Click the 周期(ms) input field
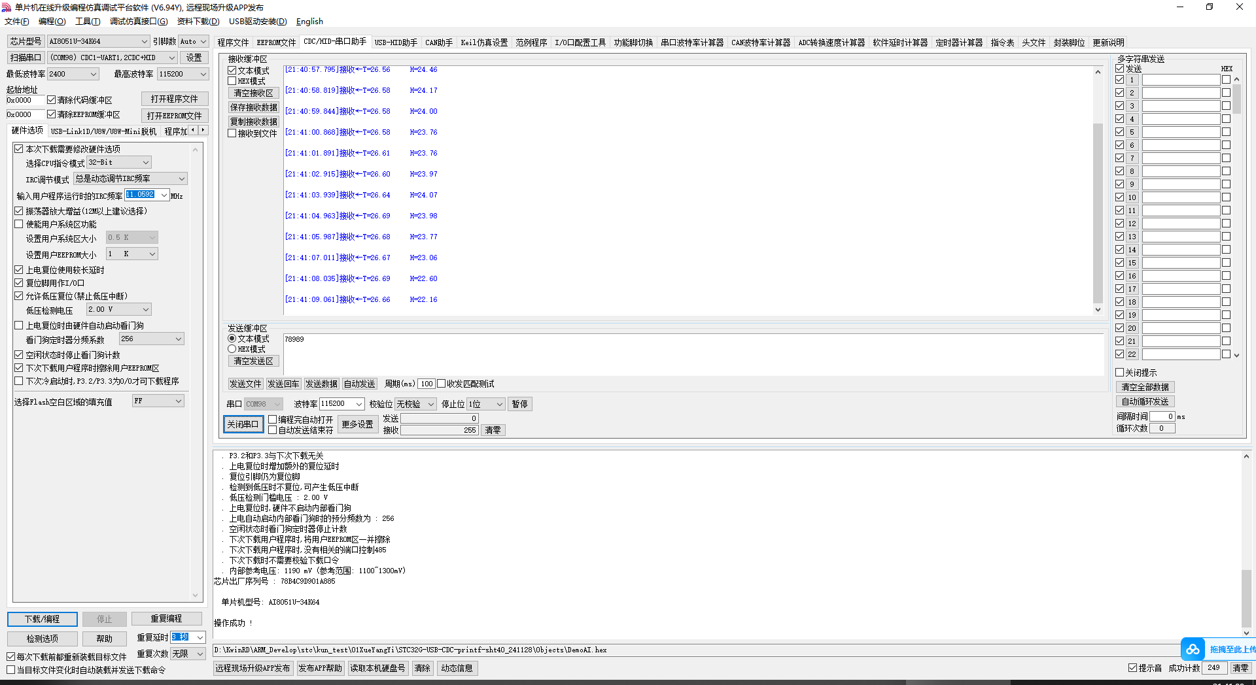 point(427,384)
